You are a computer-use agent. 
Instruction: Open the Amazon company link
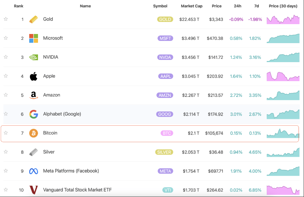click(52, 95)
